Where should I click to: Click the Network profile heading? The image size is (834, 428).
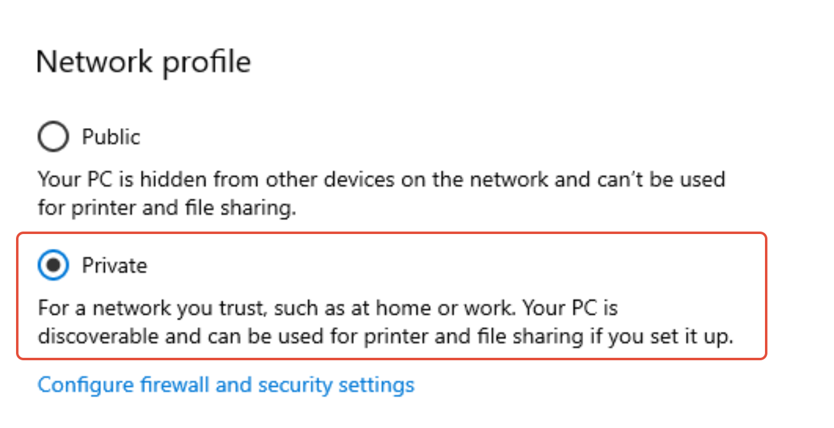coord(144,62)
